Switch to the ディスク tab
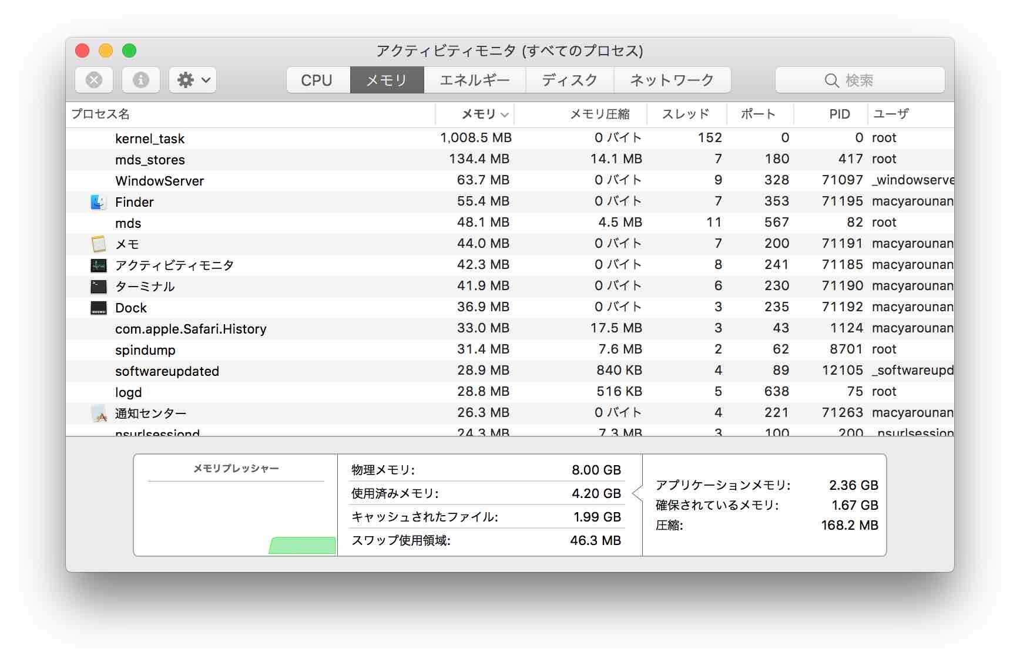 [x=570, y=80]
